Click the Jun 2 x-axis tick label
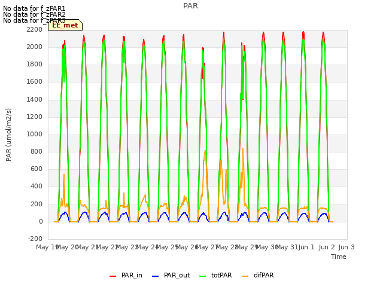 tap(327, 247)
